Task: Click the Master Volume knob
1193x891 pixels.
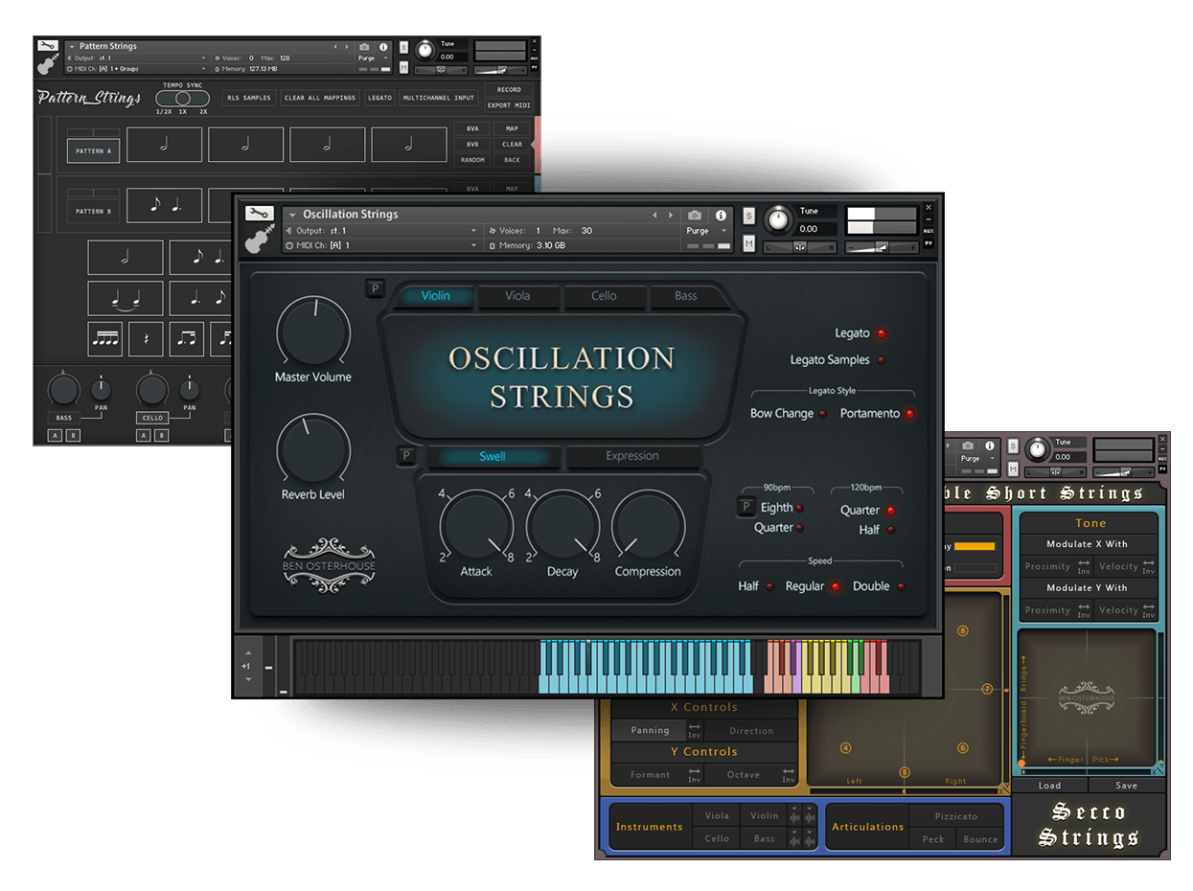Action: point(313,332)
